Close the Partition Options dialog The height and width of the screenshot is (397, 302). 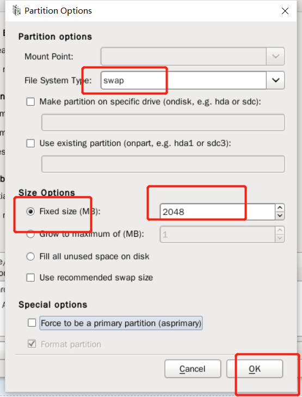(285, 11)
